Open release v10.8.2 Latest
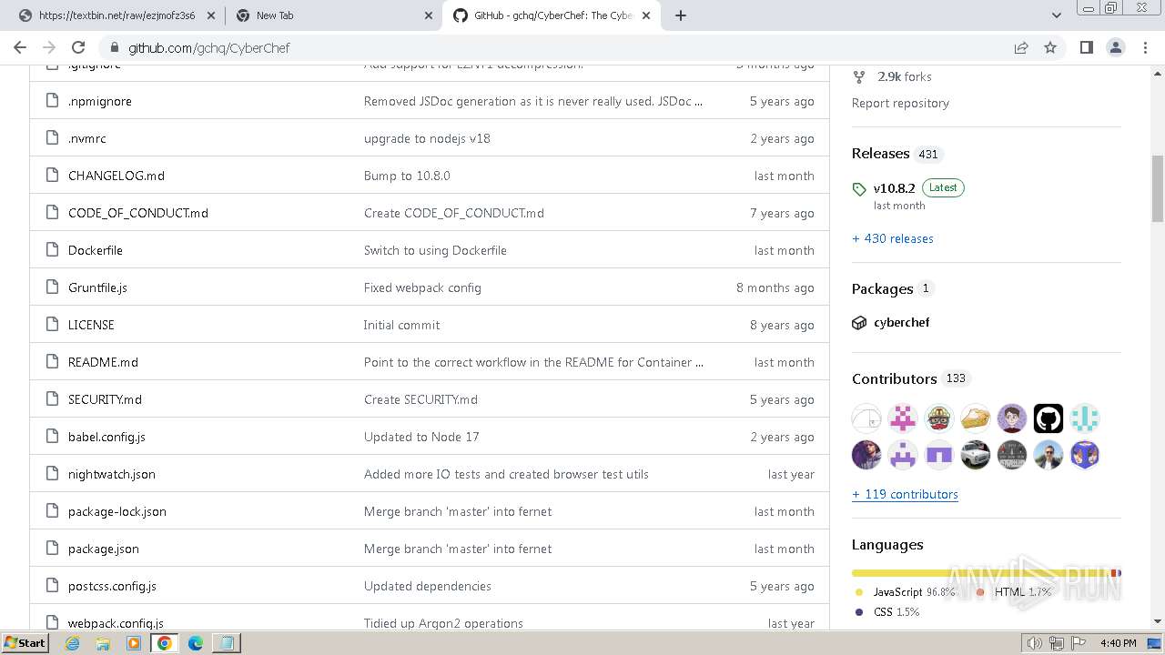Screen dimensions: 1165x655 pyautogui.click(x=919, y=187)
